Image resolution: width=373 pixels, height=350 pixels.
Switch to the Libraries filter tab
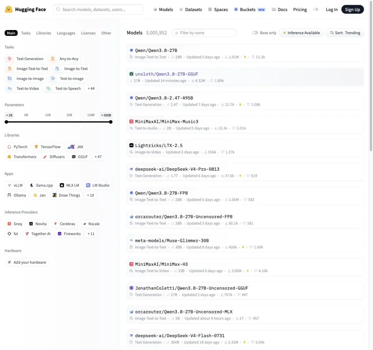pos(44,33)
